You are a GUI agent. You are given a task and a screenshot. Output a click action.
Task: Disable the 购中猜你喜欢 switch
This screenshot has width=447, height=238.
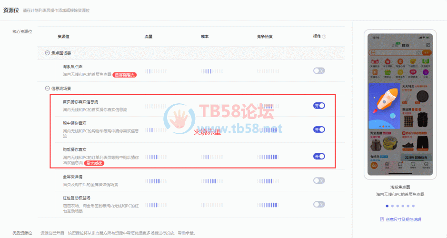click(x=319, y=129)
